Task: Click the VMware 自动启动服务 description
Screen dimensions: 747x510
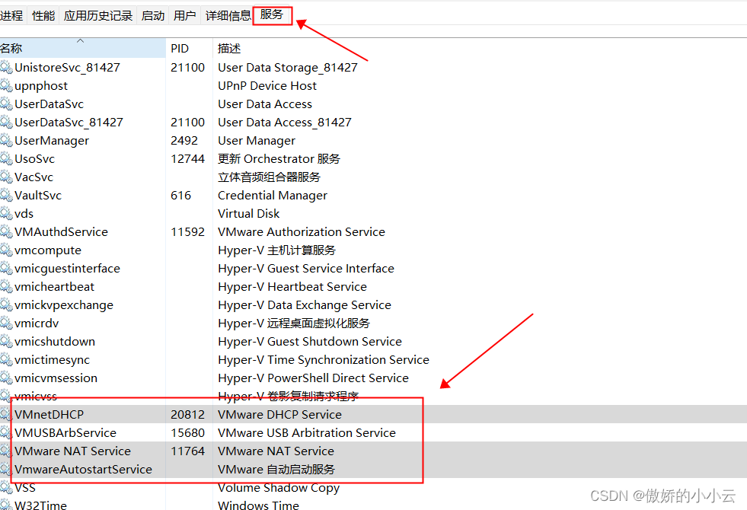Action: pyautogui.click(x=276, y=469)
